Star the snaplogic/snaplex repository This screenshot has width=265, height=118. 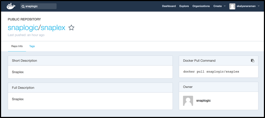click(x=71, y=28)
